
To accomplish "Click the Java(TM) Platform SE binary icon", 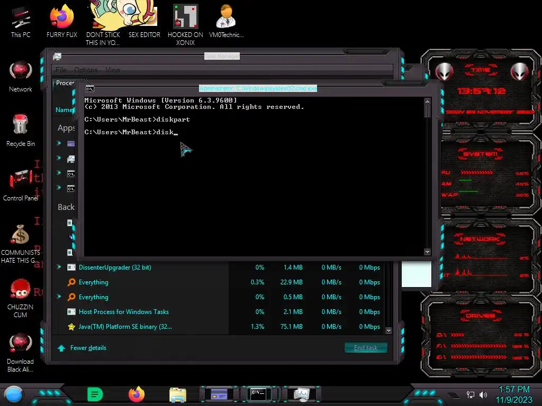I will click(x=71, y=327).
